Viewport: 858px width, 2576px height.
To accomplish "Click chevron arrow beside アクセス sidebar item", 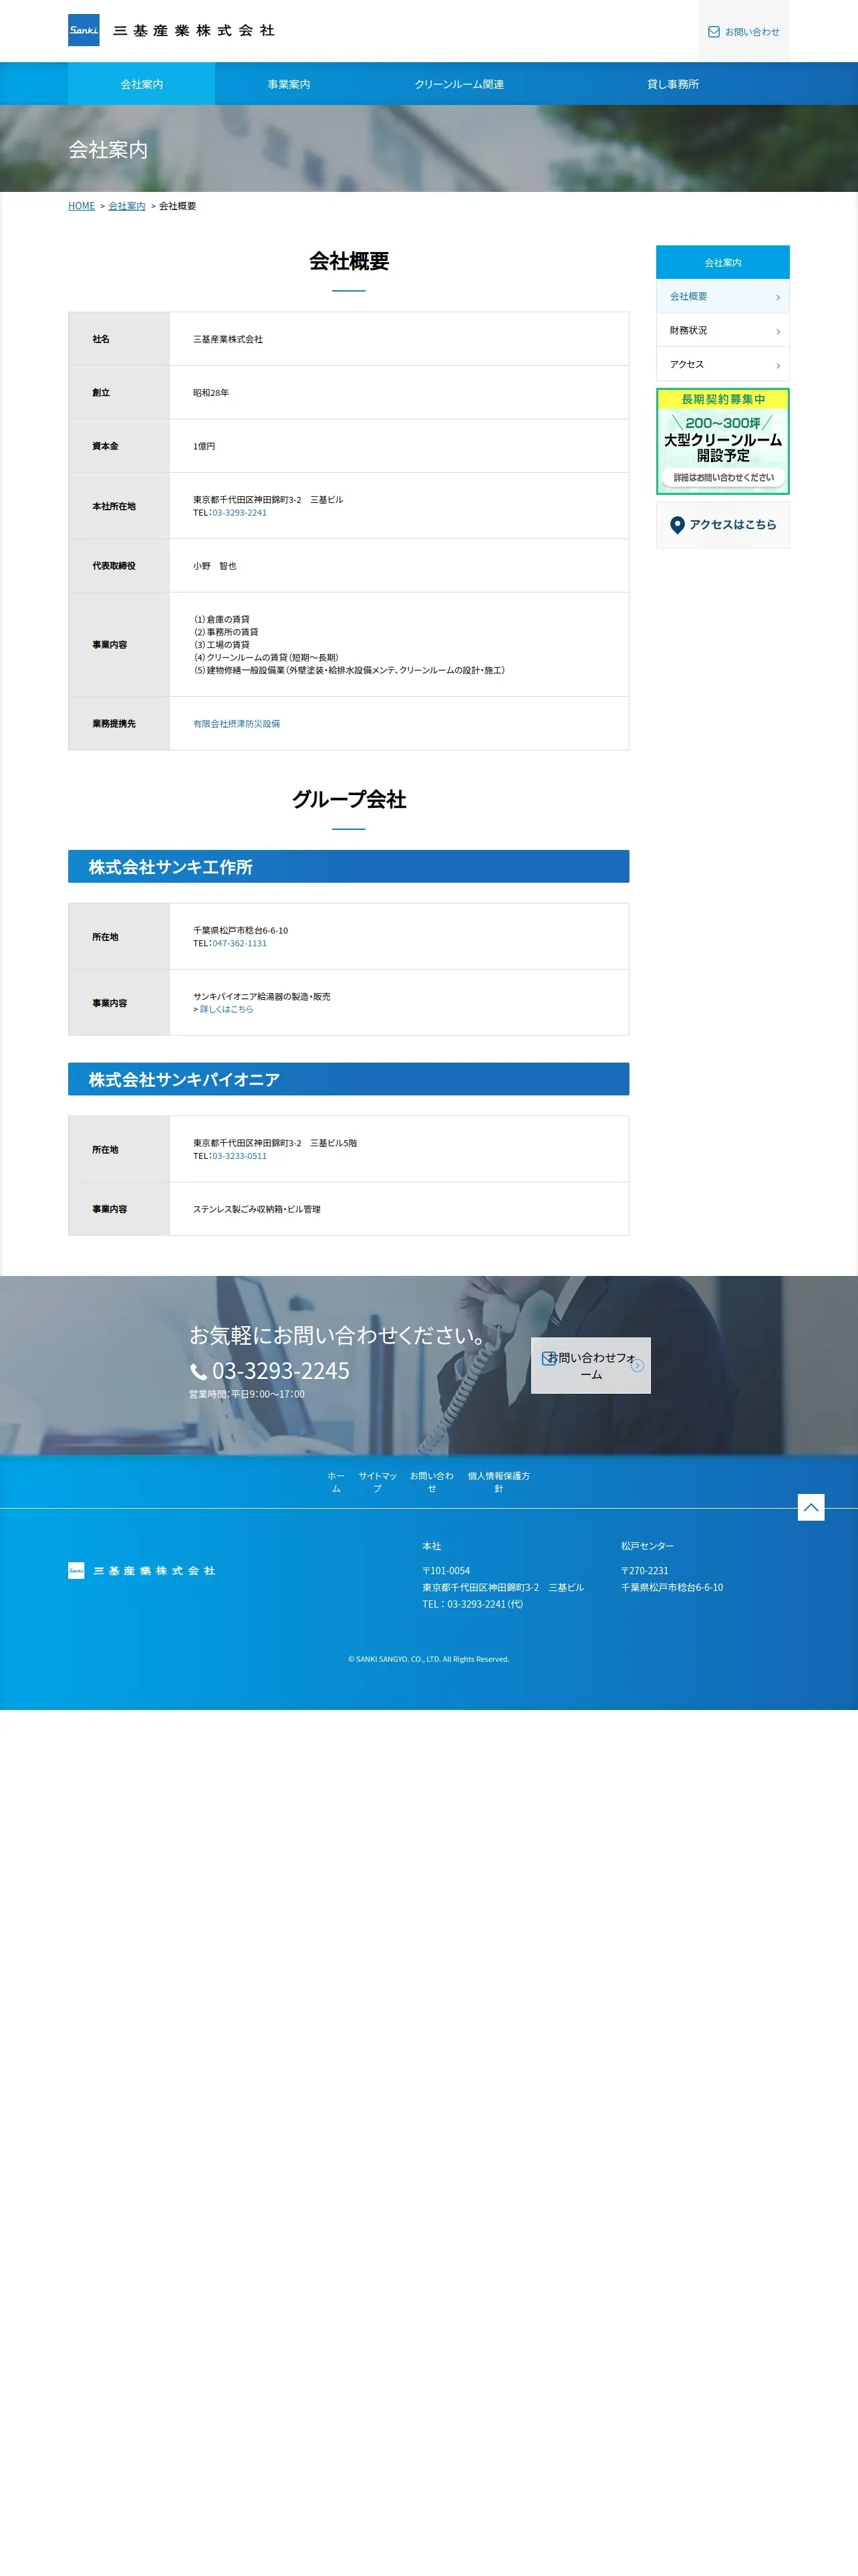I will click(x=778, y=365).
